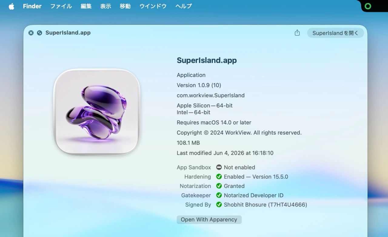This screenshot has height=237, width=388.
Task: Click the 'Notarization' label
Action: pyautogui.click(x=195, y=186)
